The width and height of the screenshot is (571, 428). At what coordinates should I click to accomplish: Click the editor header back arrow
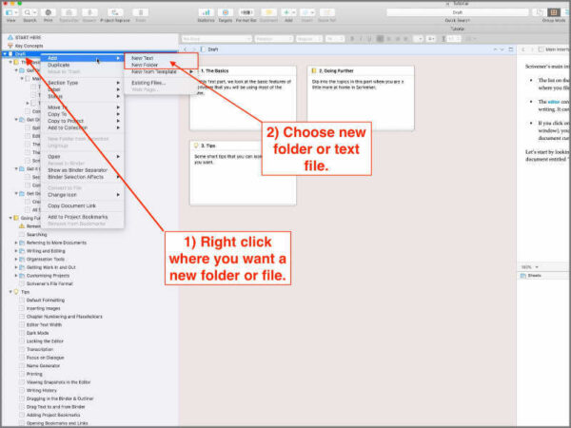[186, 49]
